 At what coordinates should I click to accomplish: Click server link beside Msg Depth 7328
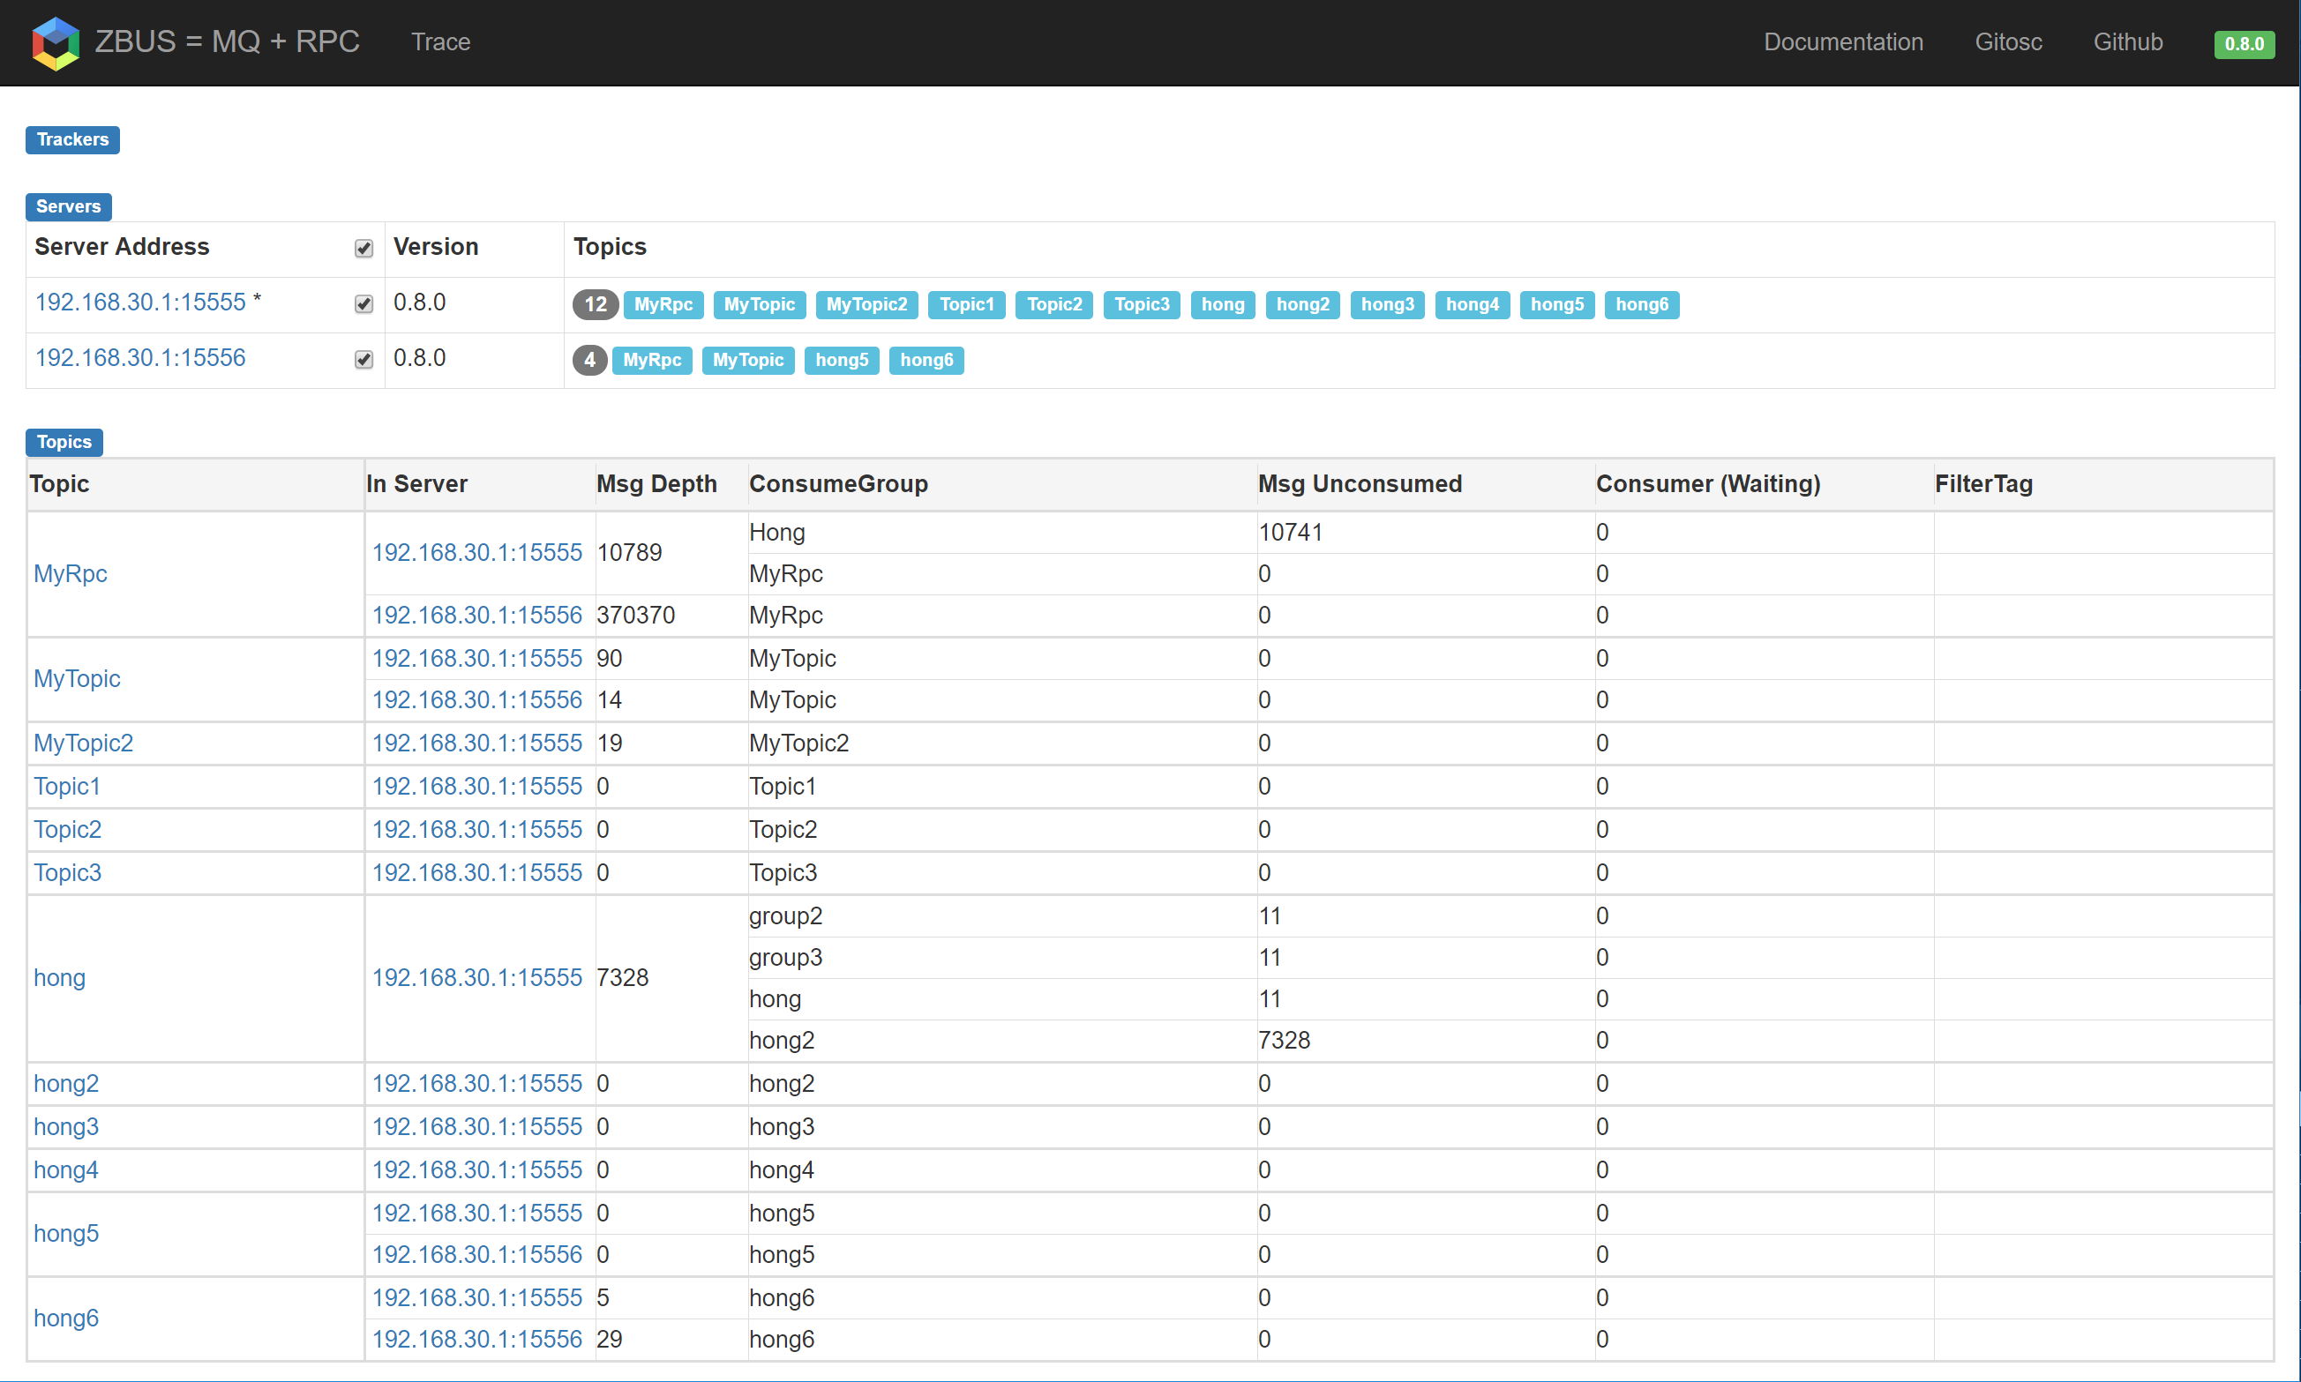tap(477, 978)
